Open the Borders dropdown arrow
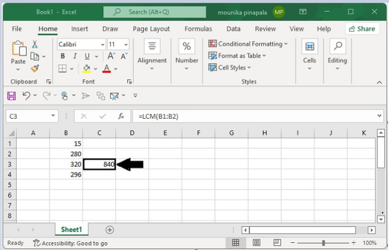This screenshot has height=250, width=389. [72, 69]
